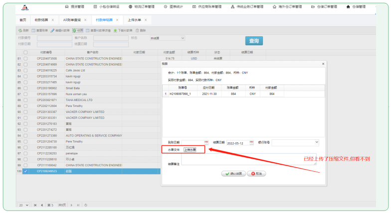Click the 确认结算 confirm button
This screenshot has height=213, width=391.
pos(233,174)
